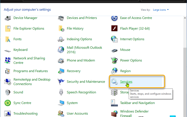Open the Speech Recognition microphone icon
The height and width of the screenshot is (117, 187).
tap(61, 92)
